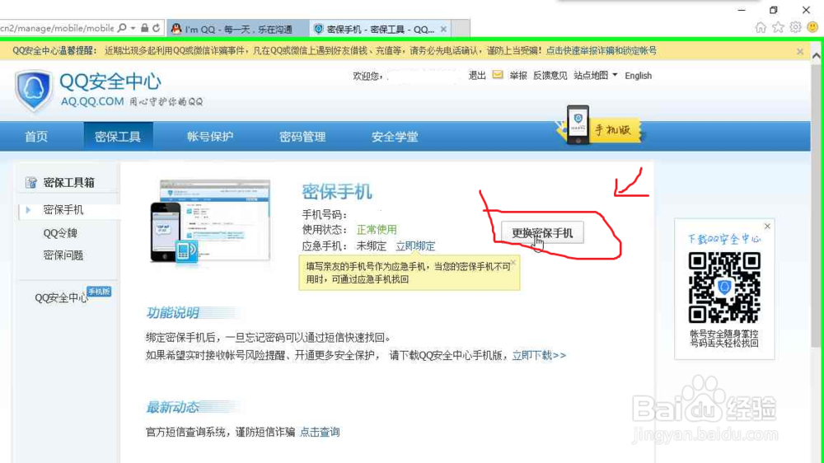Close the 密保手机 browser tab

[443, 30]
